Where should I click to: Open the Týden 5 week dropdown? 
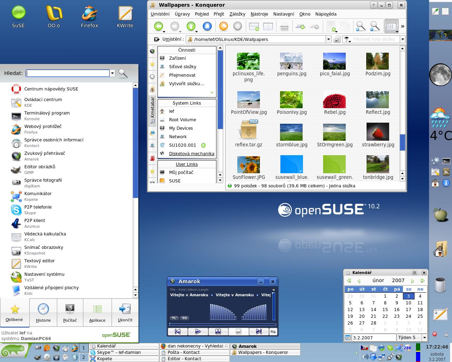point(424,338)
